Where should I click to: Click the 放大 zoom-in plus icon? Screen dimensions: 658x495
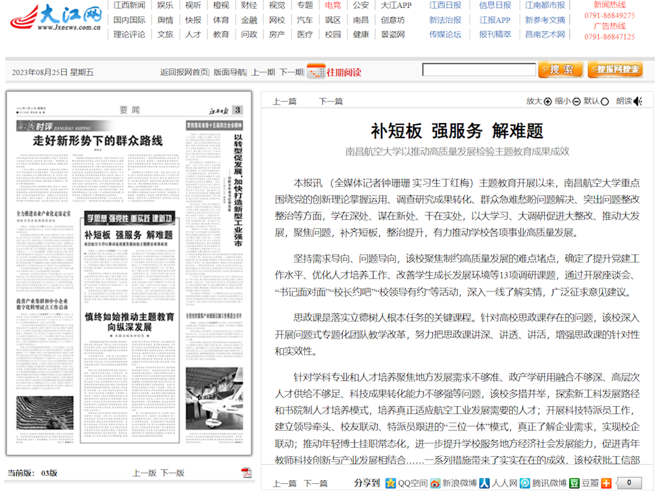(x=547, y=101)
